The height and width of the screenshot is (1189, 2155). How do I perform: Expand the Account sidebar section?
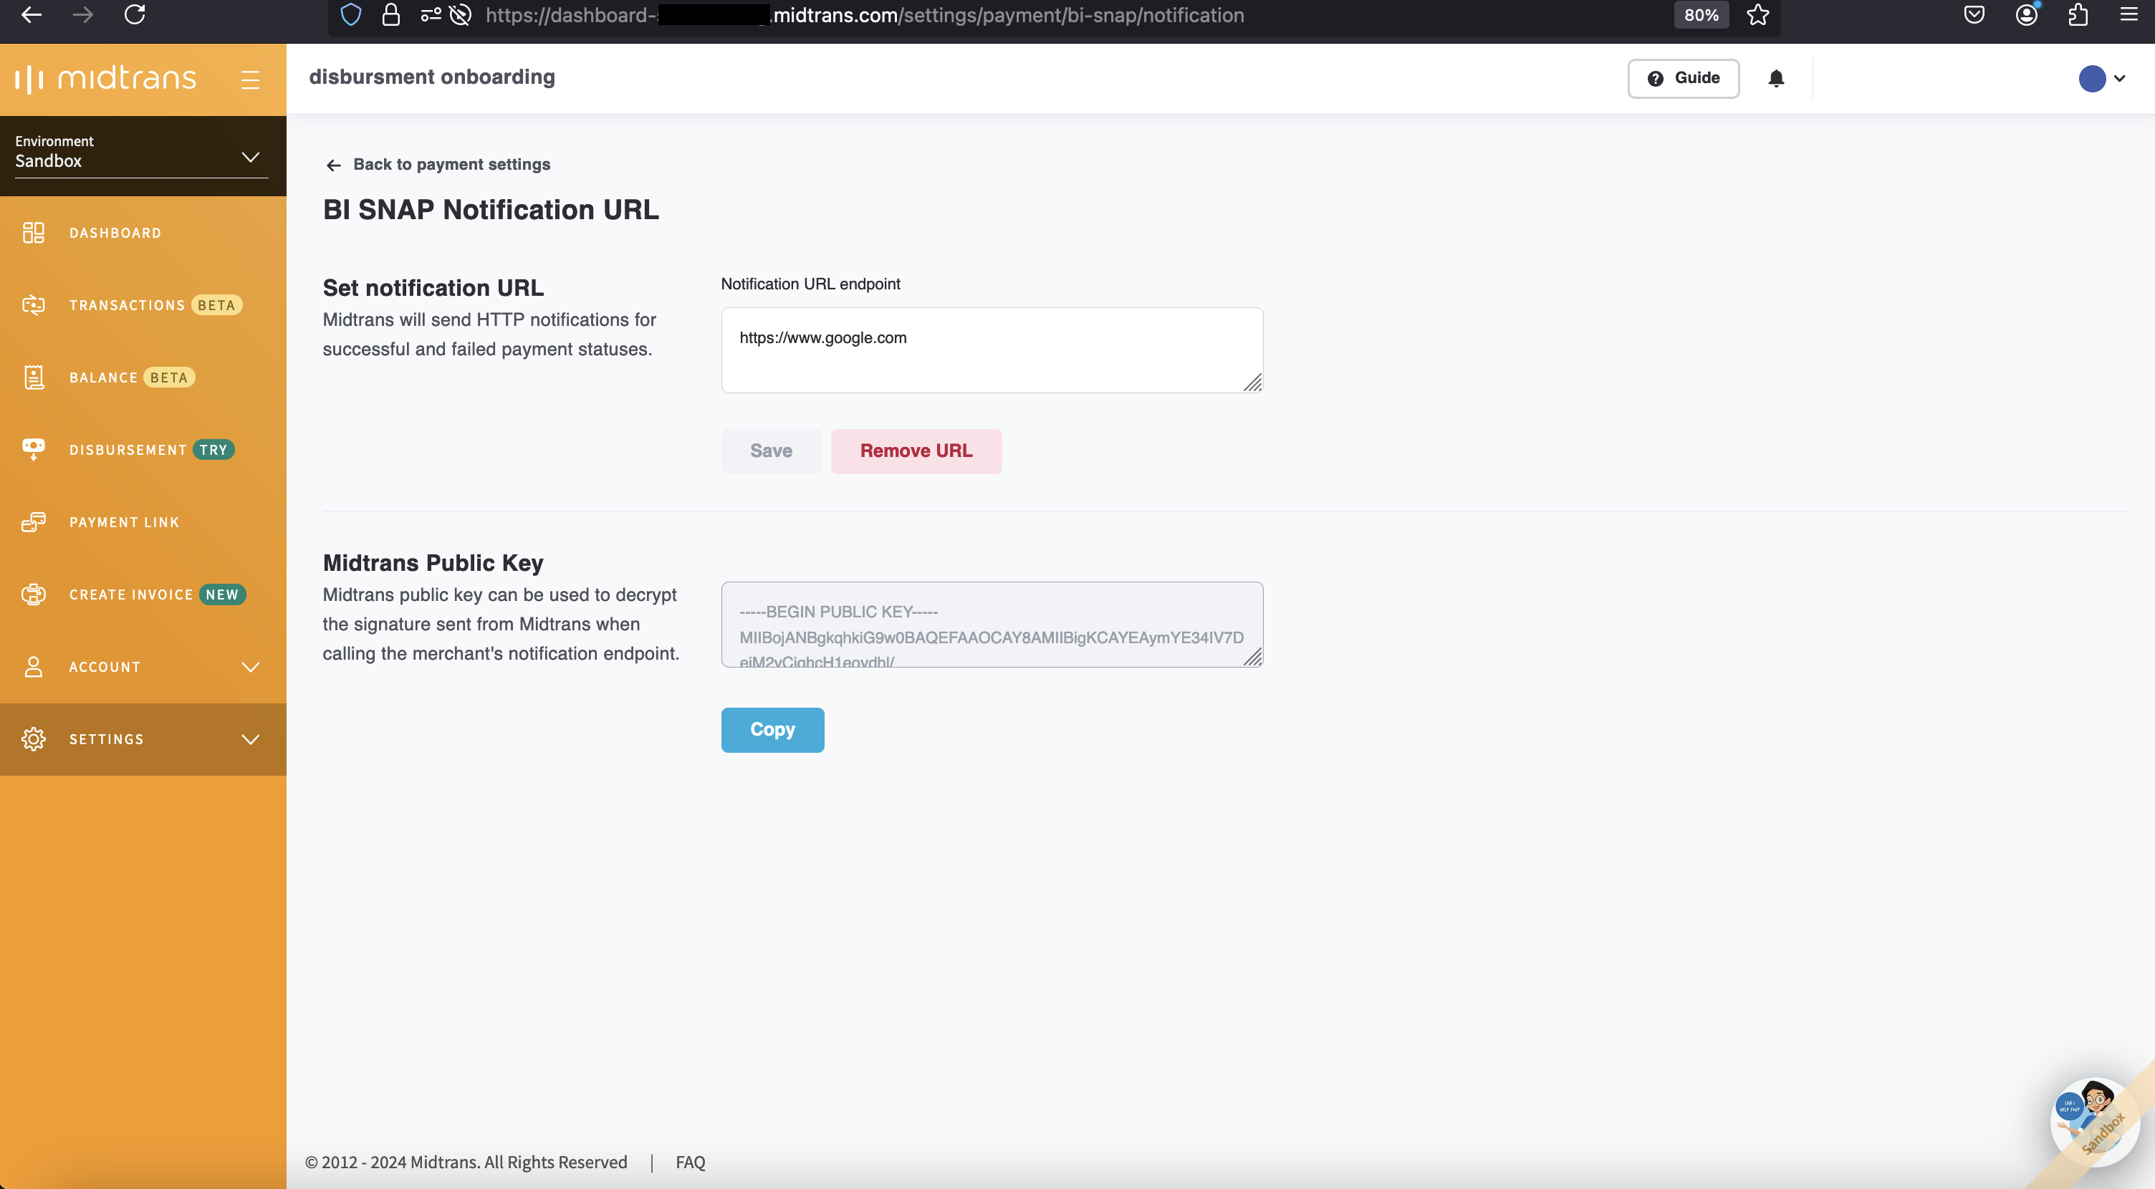point(143,666)
